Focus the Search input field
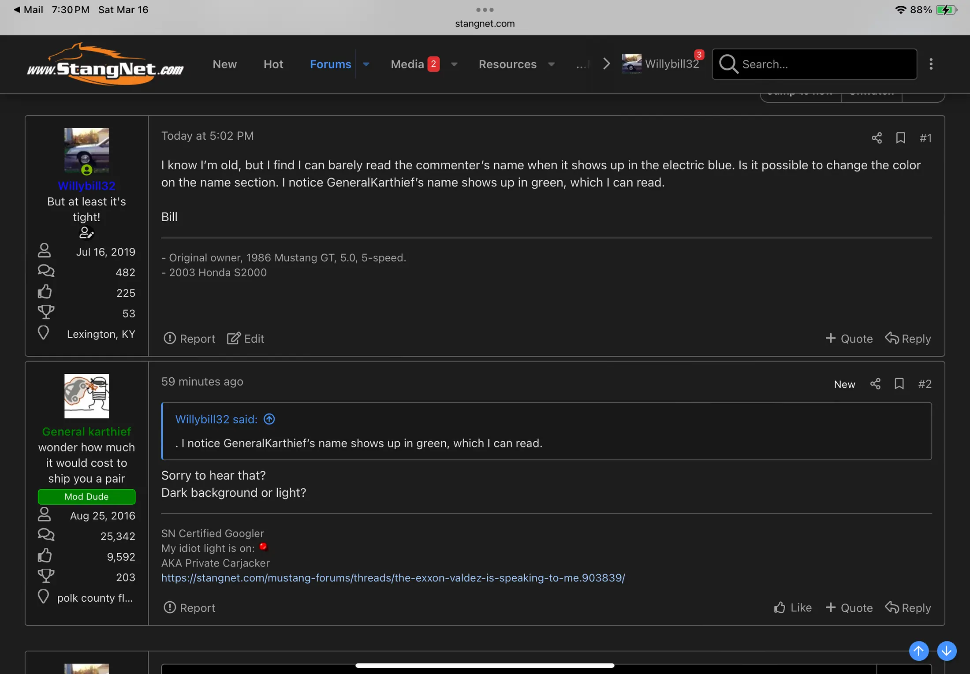 pos(814,64)
